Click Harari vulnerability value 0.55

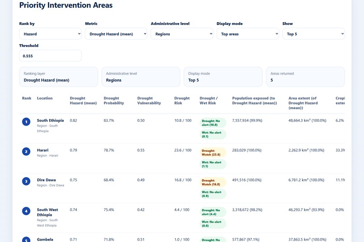pyautogui.click(x=141, y=150)
